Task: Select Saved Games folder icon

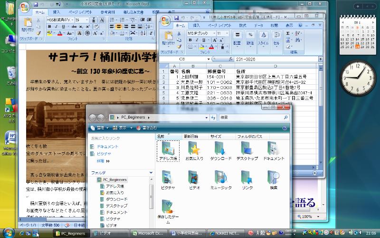Action: 168,212
